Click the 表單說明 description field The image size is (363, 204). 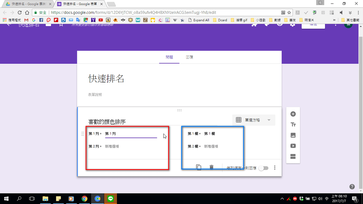95,95
